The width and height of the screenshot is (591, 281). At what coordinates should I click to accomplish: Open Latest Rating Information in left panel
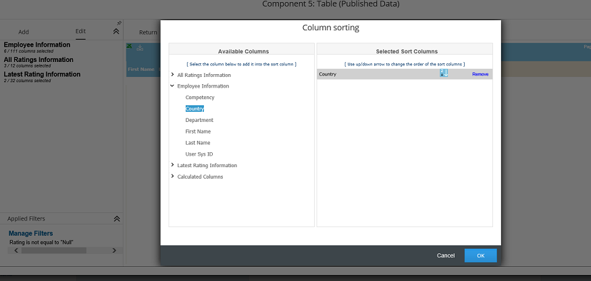(42, 74)
